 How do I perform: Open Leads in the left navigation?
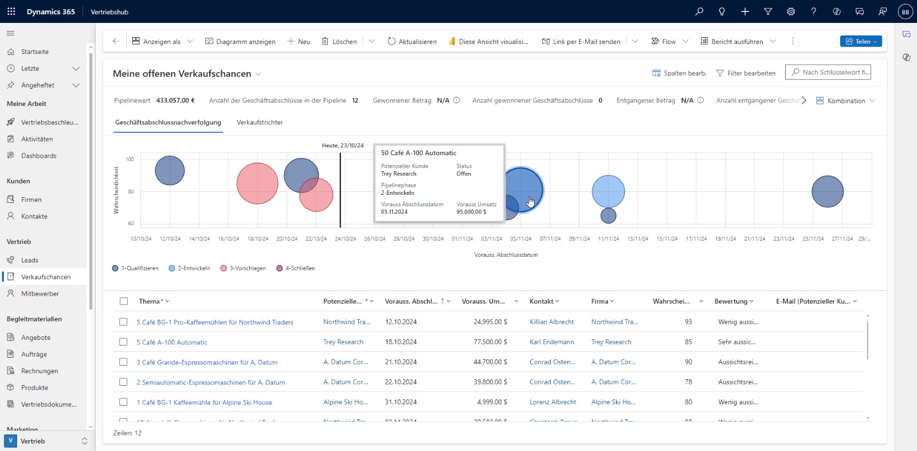(x=30, y=260)
